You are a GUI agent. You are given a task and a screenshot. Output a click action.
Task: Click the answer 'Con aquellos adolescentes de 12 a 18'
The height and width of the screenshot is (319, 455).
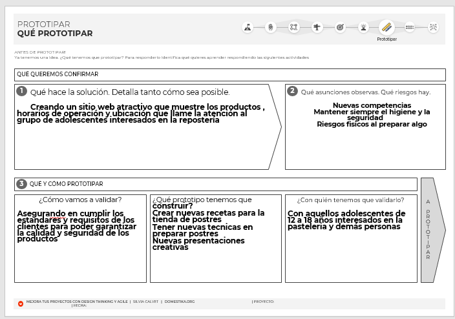346,220
